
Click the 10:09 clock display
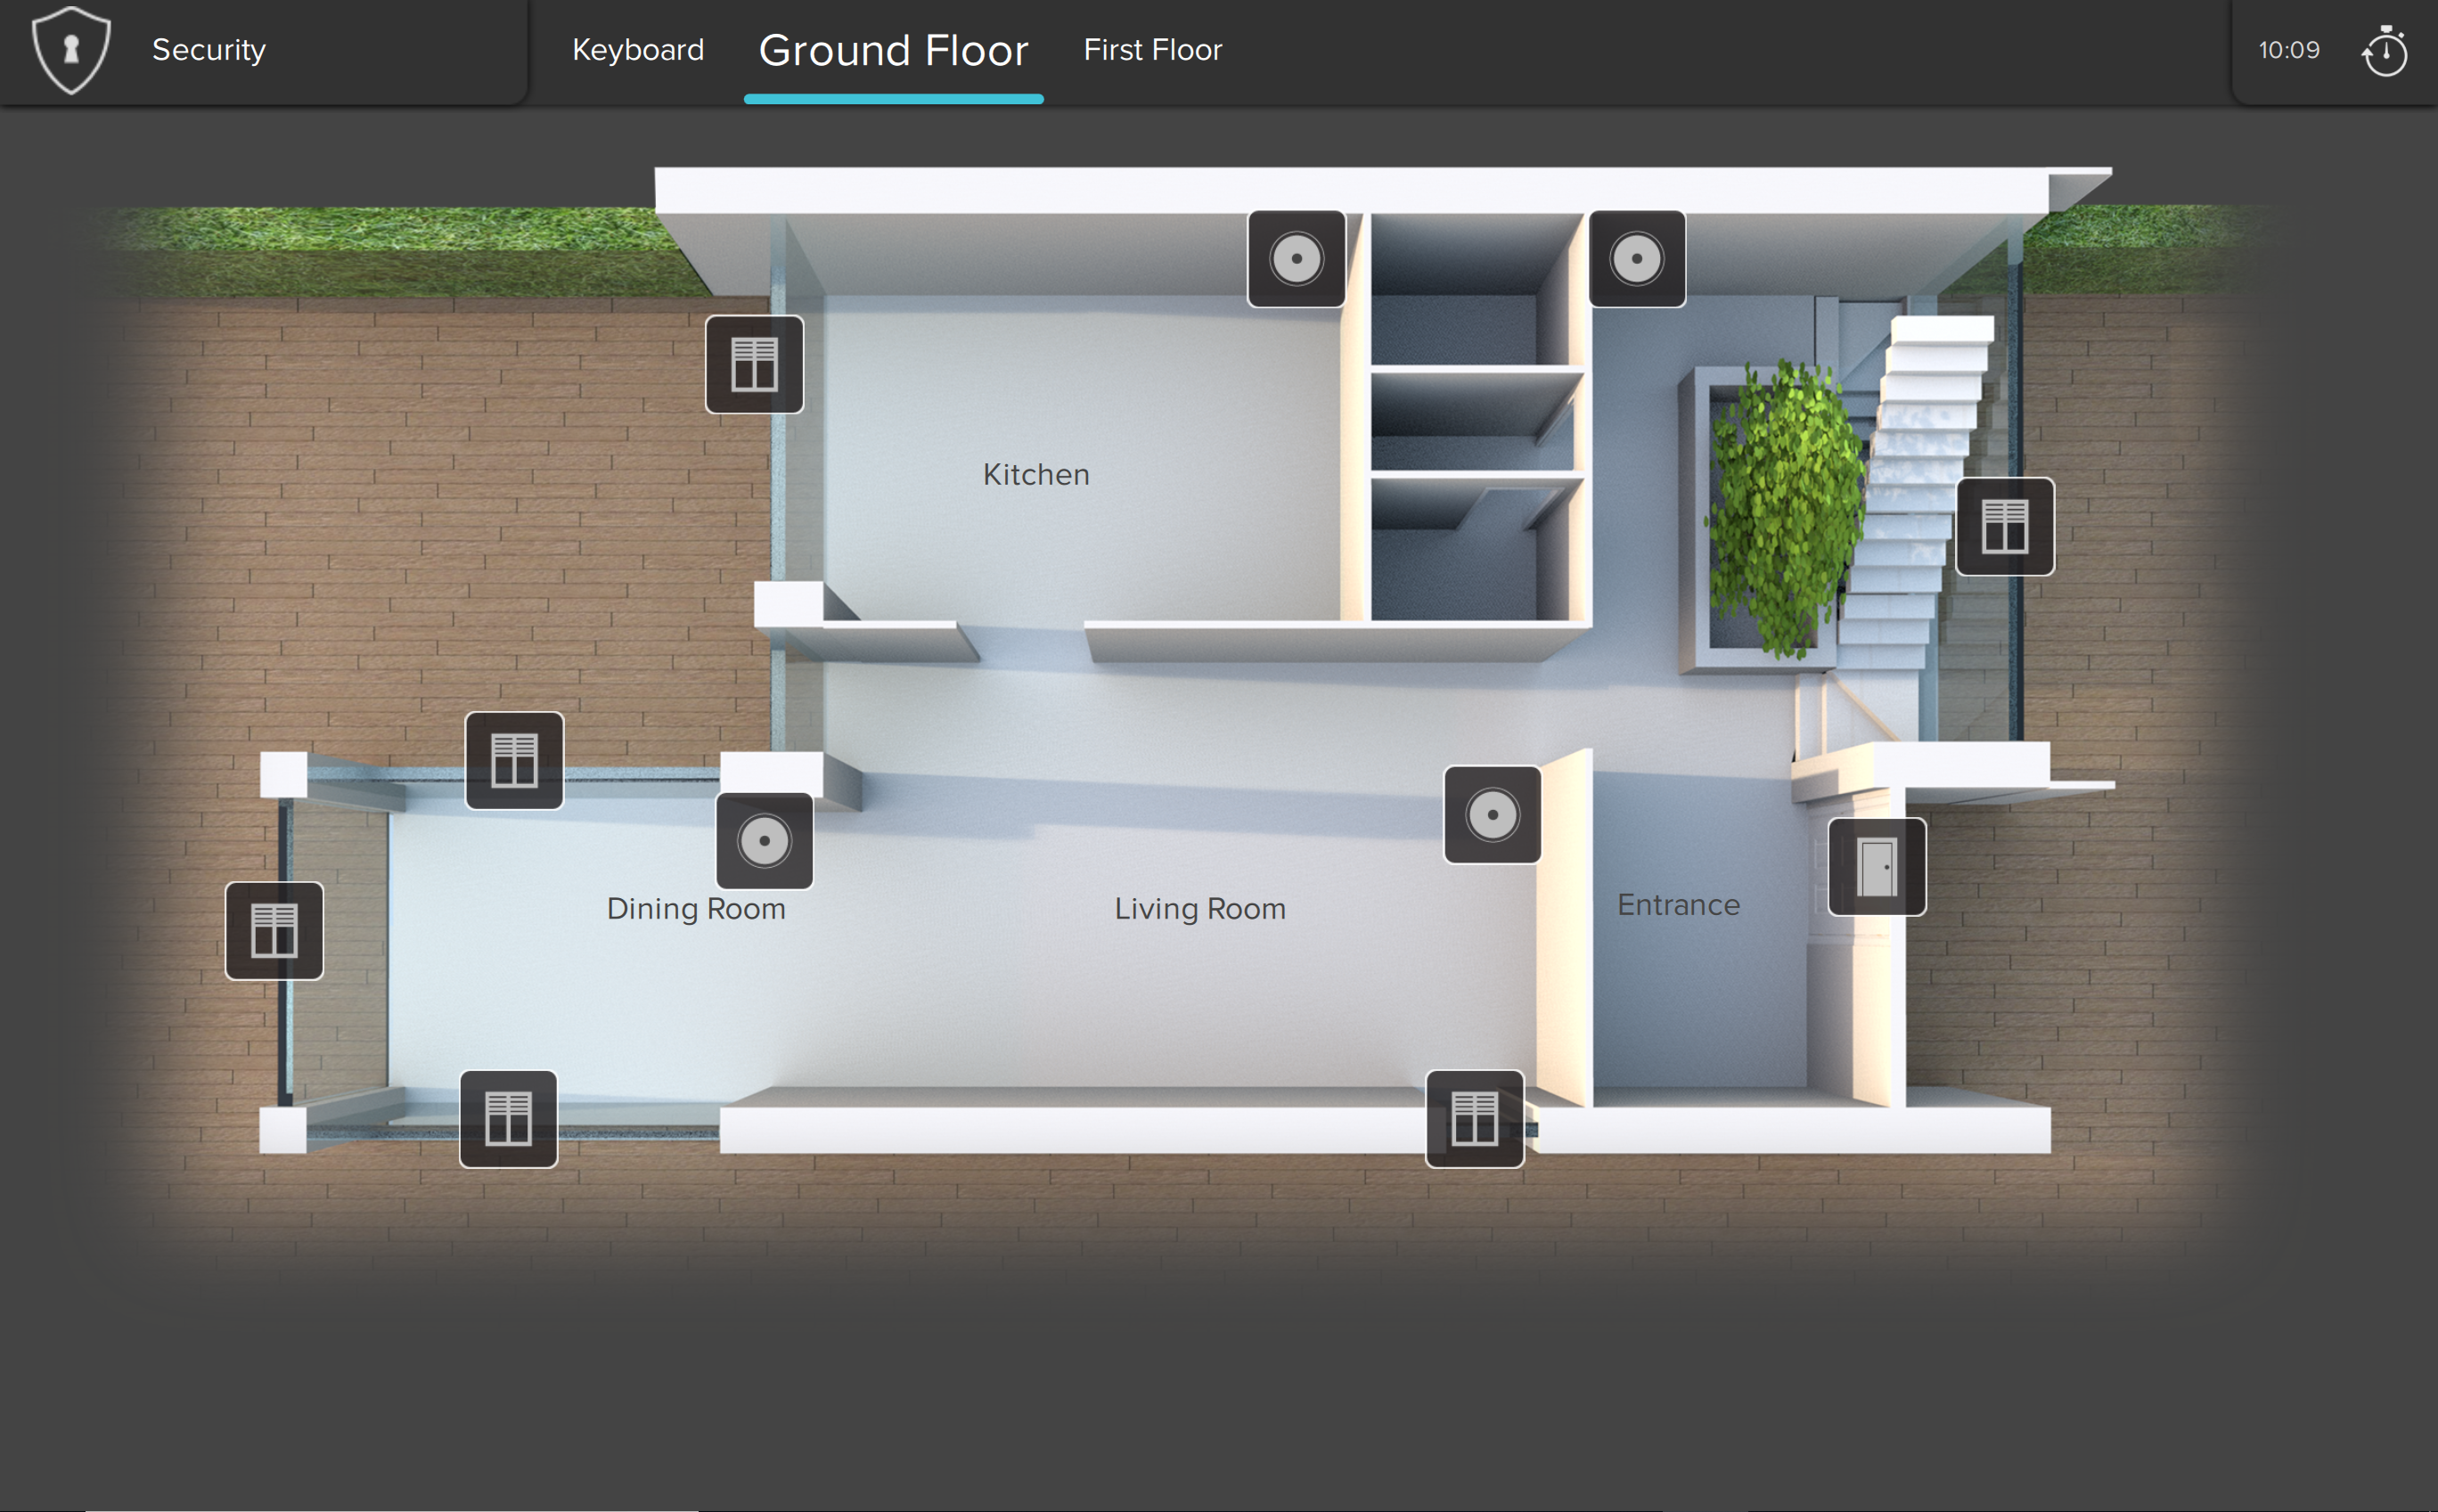click(2288, 50)
